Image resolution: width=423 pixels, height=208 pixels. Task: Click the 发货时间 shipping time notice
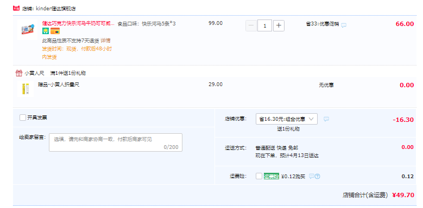point(77,53)
